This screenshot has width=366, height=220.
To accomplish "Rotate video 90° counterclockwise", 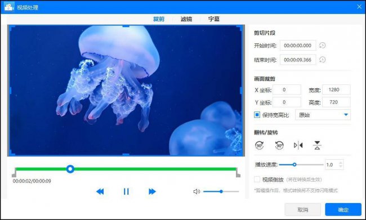I will (x=279, y=145).
